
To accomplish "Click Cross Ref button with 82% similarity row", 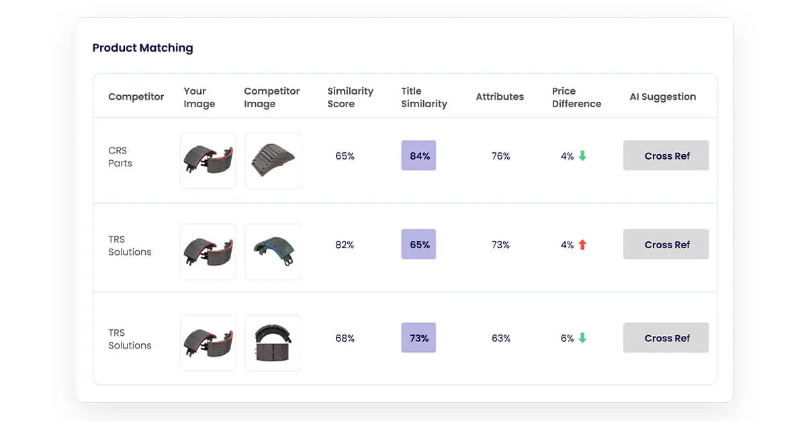I will 666,245.
